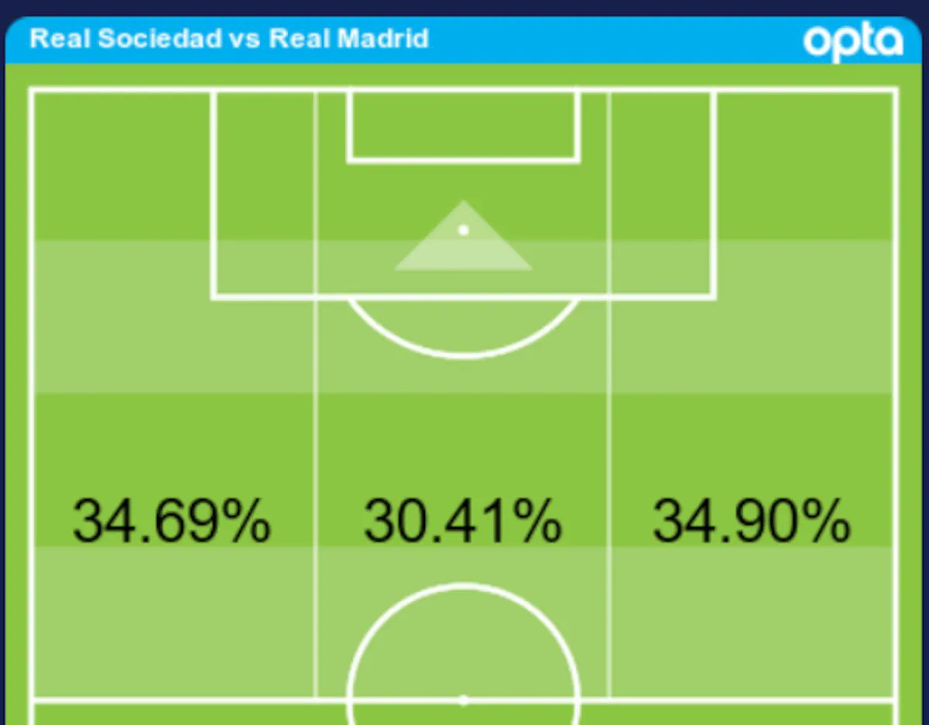Click the top-right corner of the pitch
Image resolution: width=929 pixels, height=725 pixels.
click(x=896, y=91)
